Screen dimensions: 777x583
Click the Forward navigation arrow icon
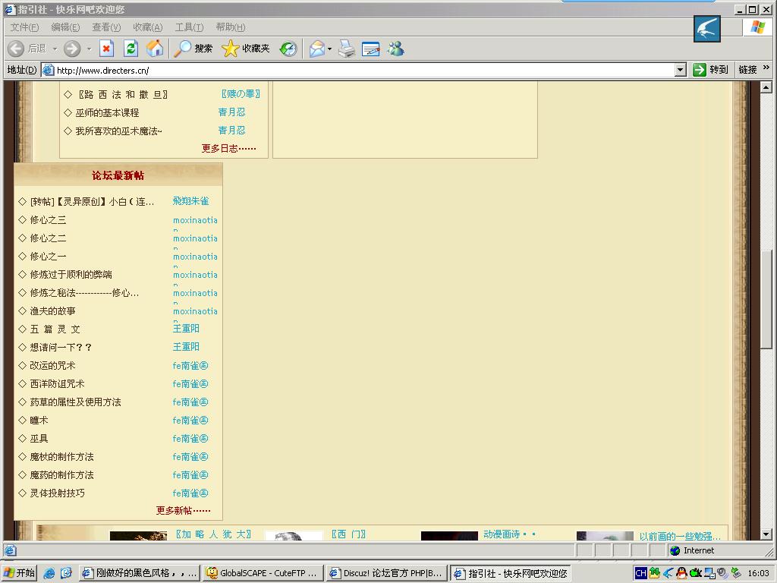coord(72,49)
